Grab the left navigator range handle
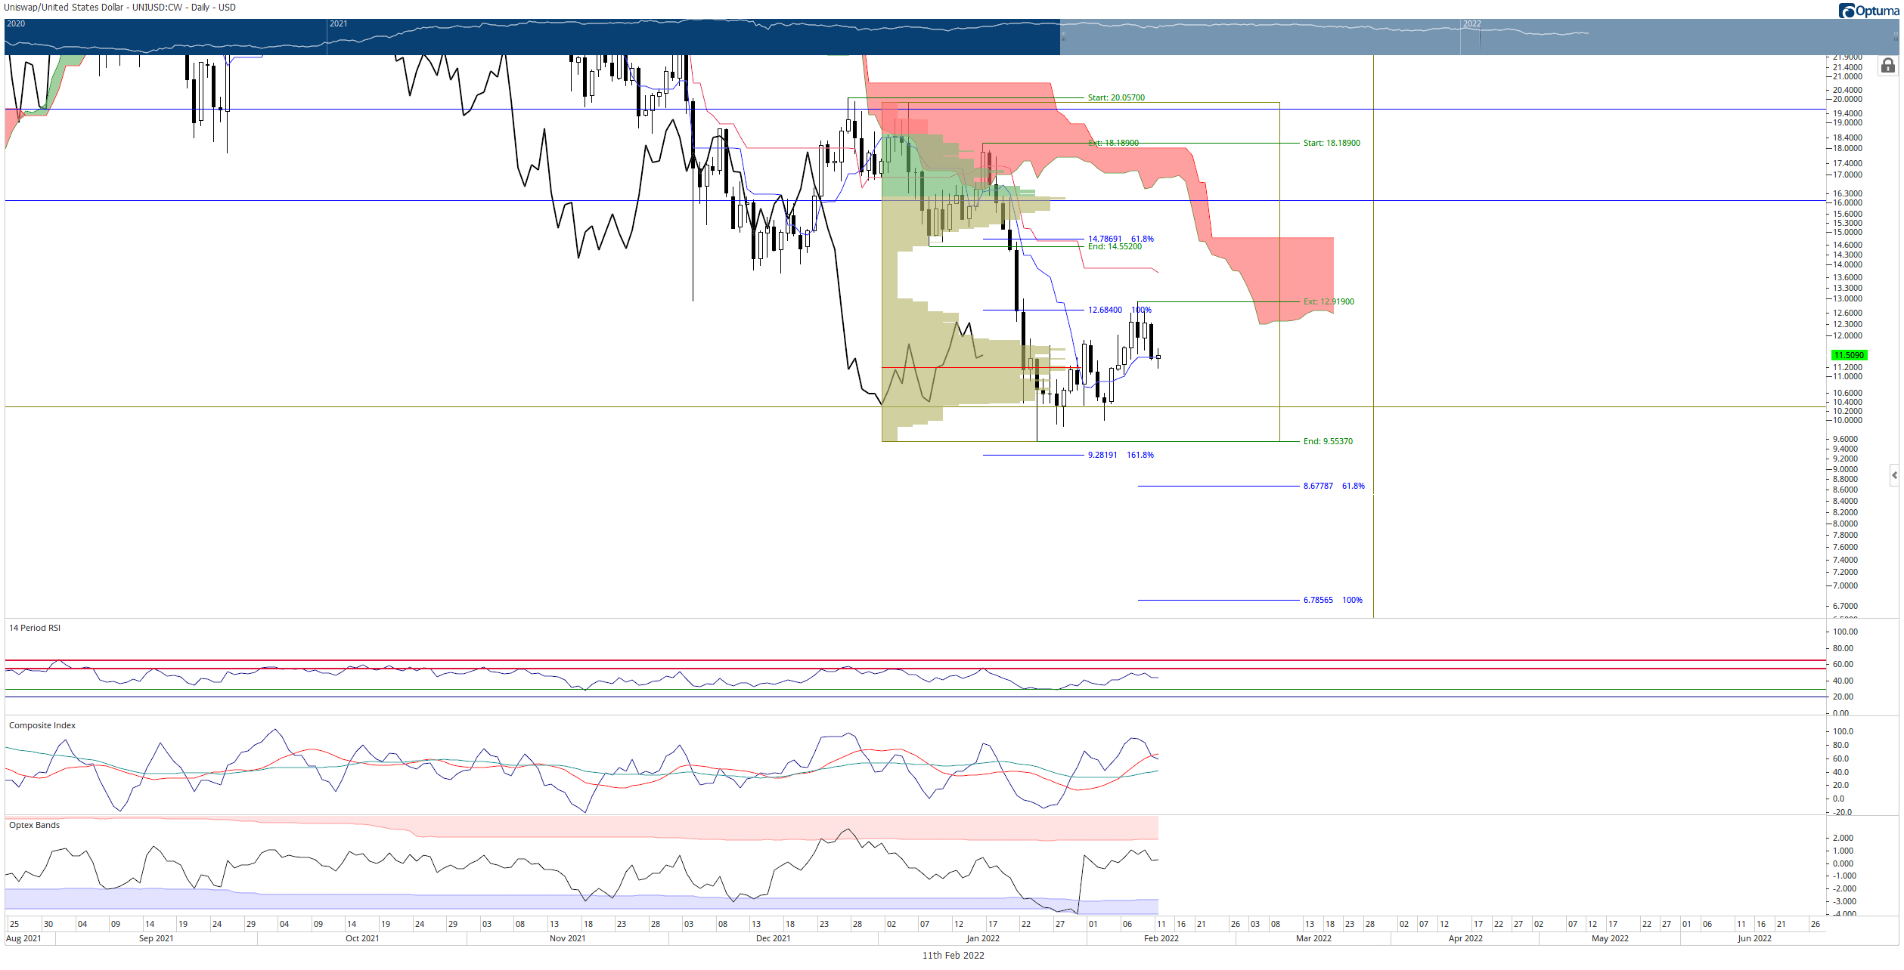 [1062, 36]
